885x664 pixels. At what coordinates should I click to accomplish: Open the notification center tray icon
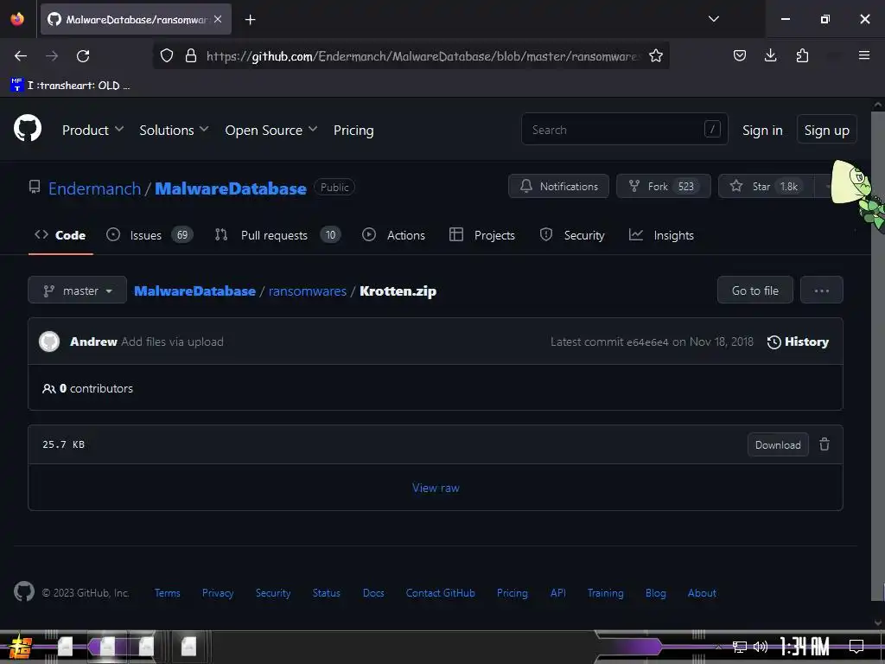(856, 647)
